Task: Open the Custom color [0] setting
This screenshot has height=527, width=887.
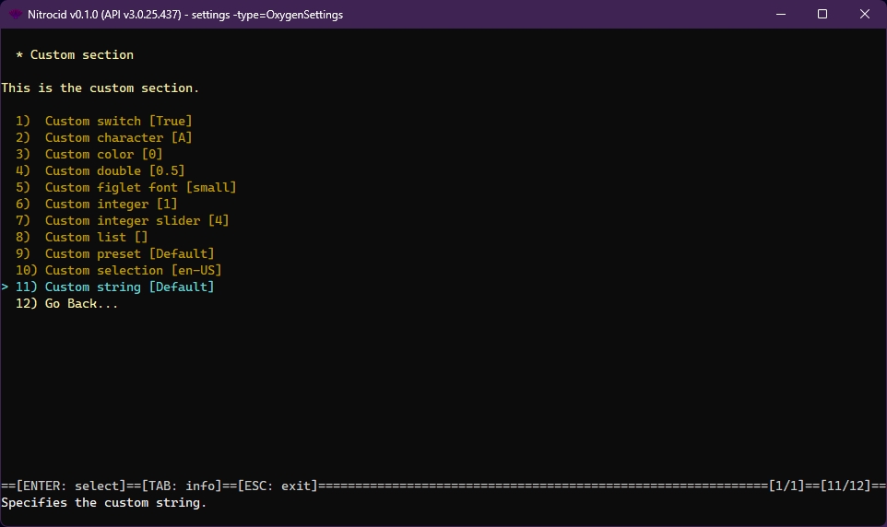Action: pyautogui.click(x=103, y=154)
